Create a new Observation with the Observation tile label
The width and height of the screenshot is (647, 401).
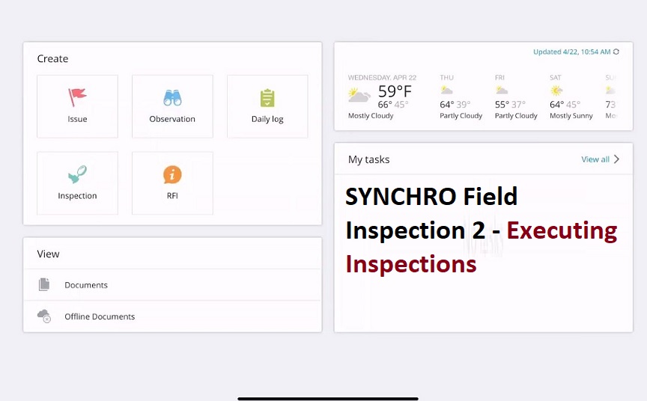[172, 119]
